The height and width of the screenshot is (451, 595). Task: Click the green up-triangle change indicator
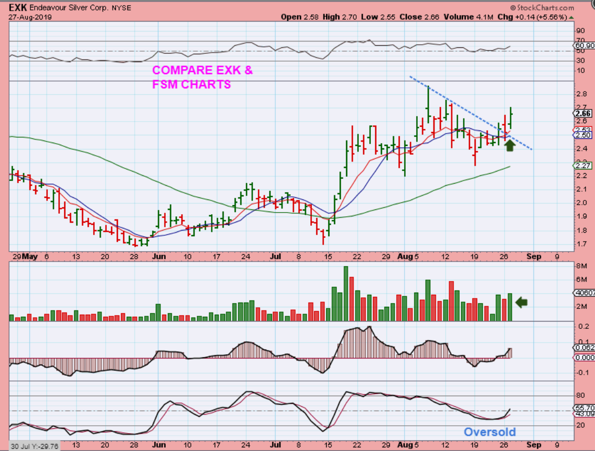pyautogui.click(x=571, y=17)
